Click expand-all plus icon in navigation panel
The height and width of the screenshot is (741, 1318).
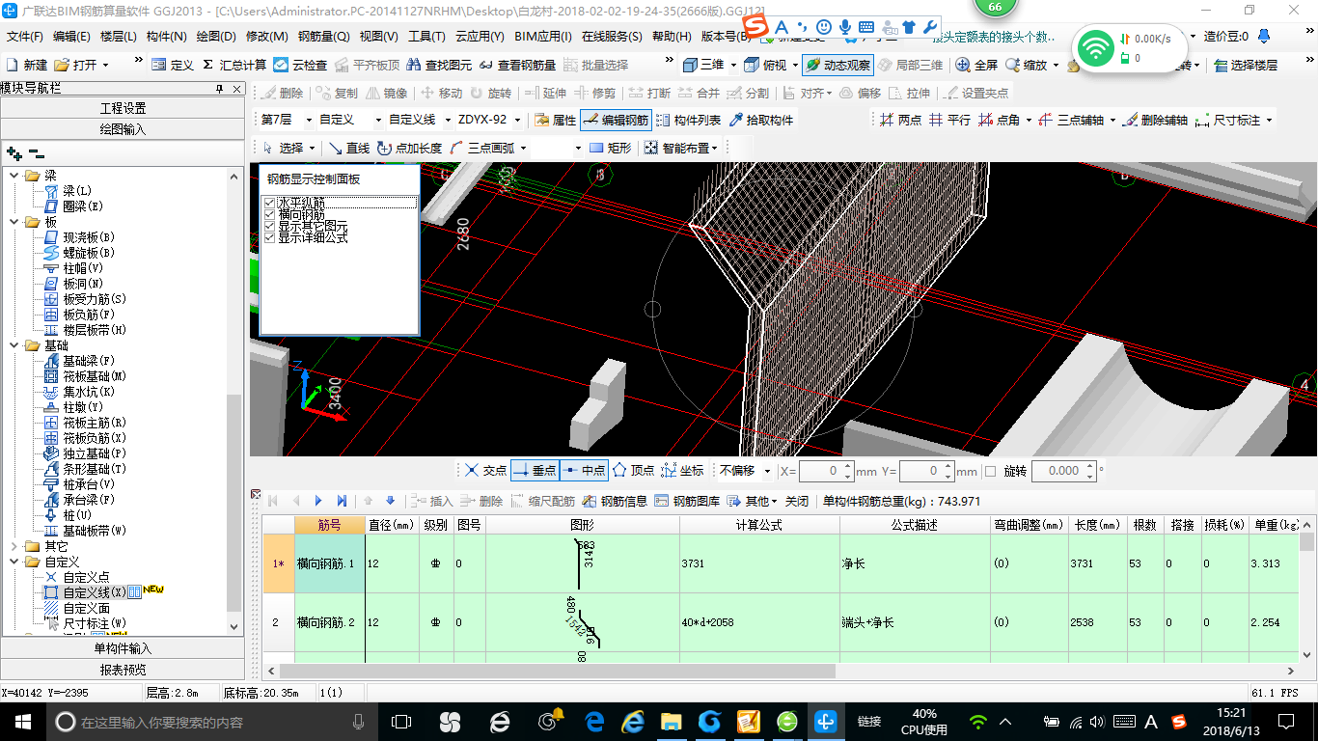tap(14, 152)
